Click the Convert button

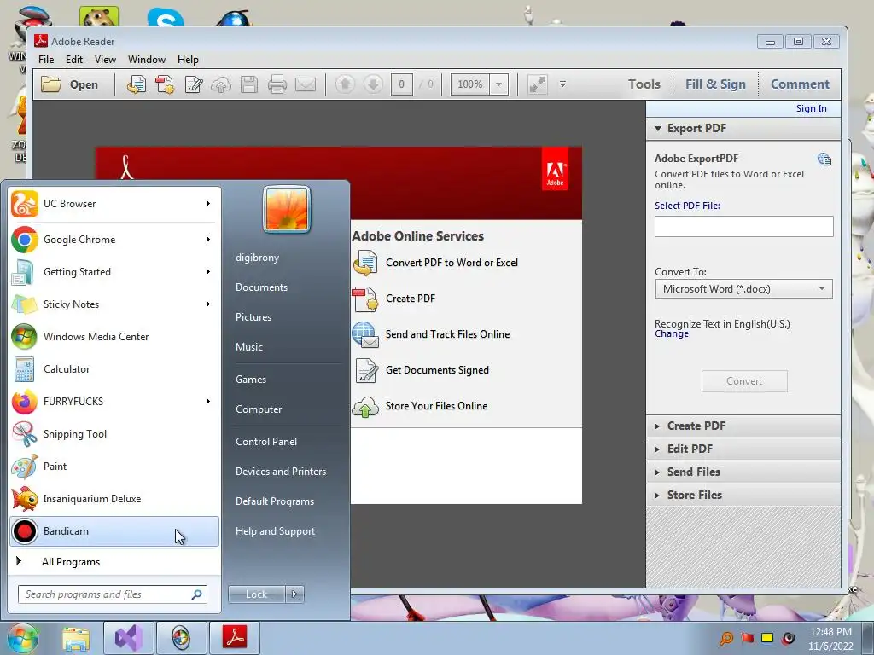744,381
